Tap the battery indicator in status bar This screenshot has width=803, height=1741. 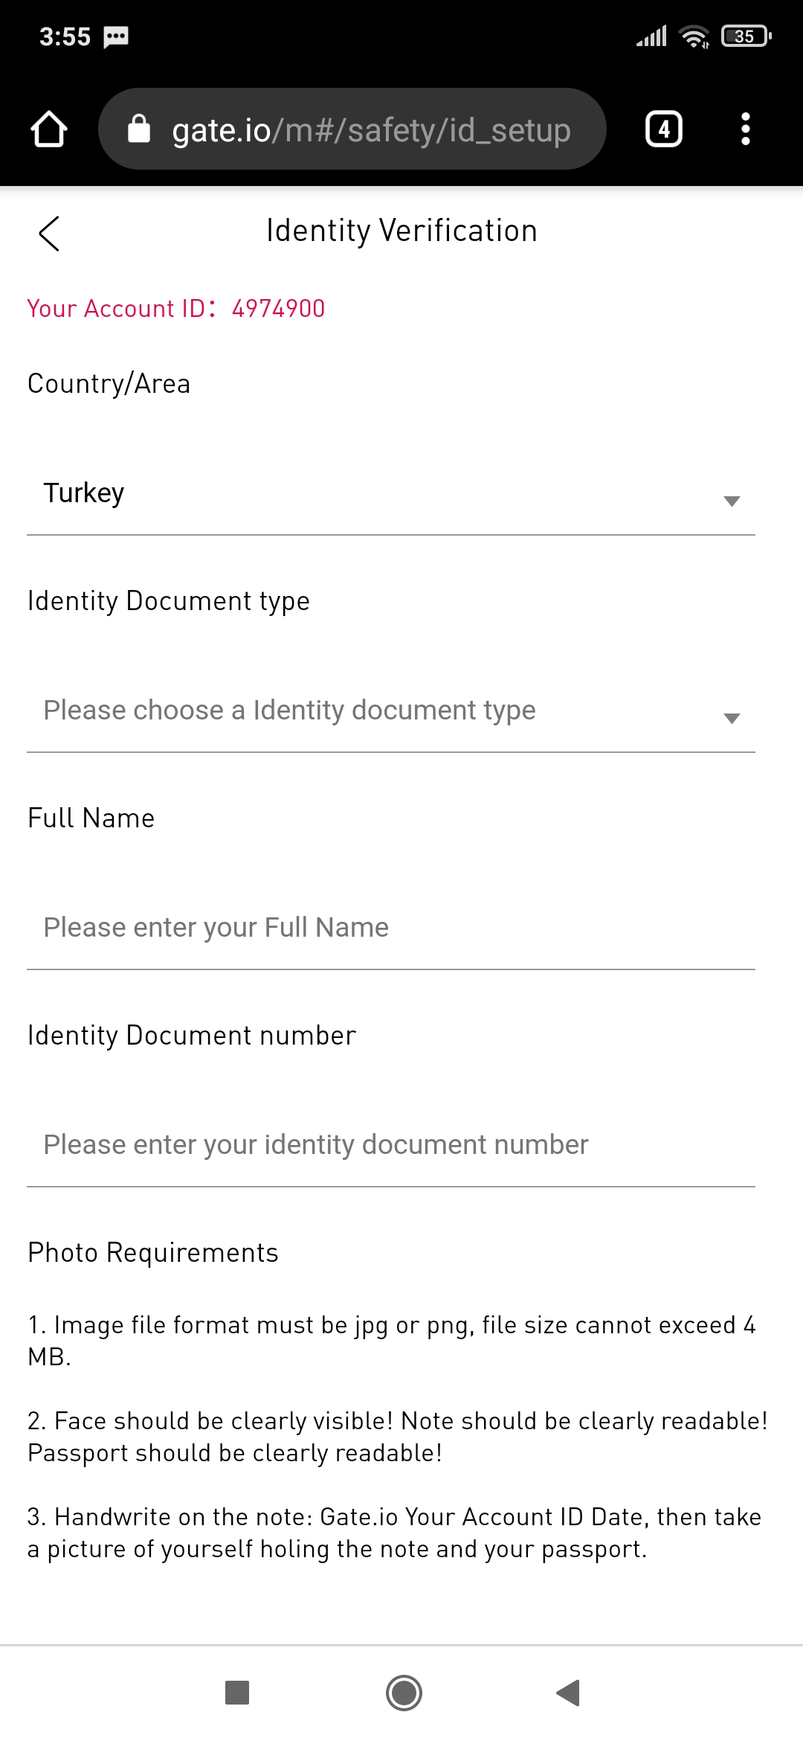click(746, 36)
